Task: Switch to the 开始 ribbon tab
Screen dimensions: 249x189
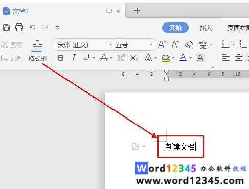Action: click(x=175, y=28)
